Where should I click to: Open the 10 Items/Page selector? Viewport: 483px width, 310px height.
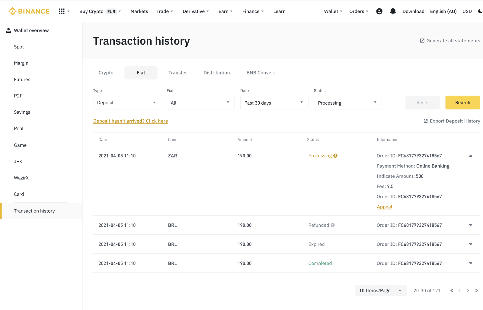[380, 290]
